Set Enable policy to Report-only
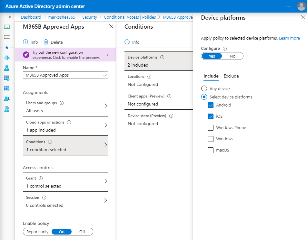 pyautogui.click(x=37, y=232)
